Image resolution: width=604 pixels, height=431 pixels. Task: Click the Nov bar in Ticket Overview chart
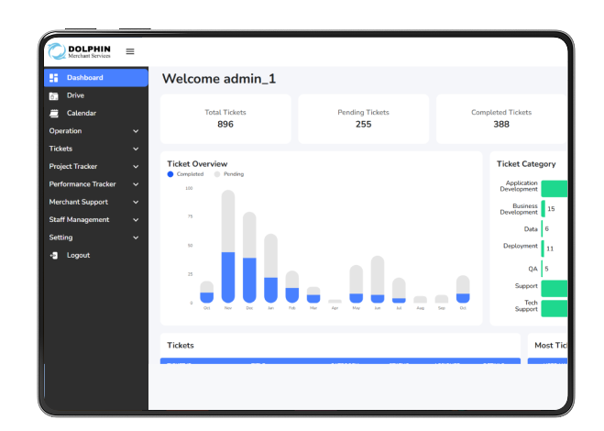tap(228, 248)
